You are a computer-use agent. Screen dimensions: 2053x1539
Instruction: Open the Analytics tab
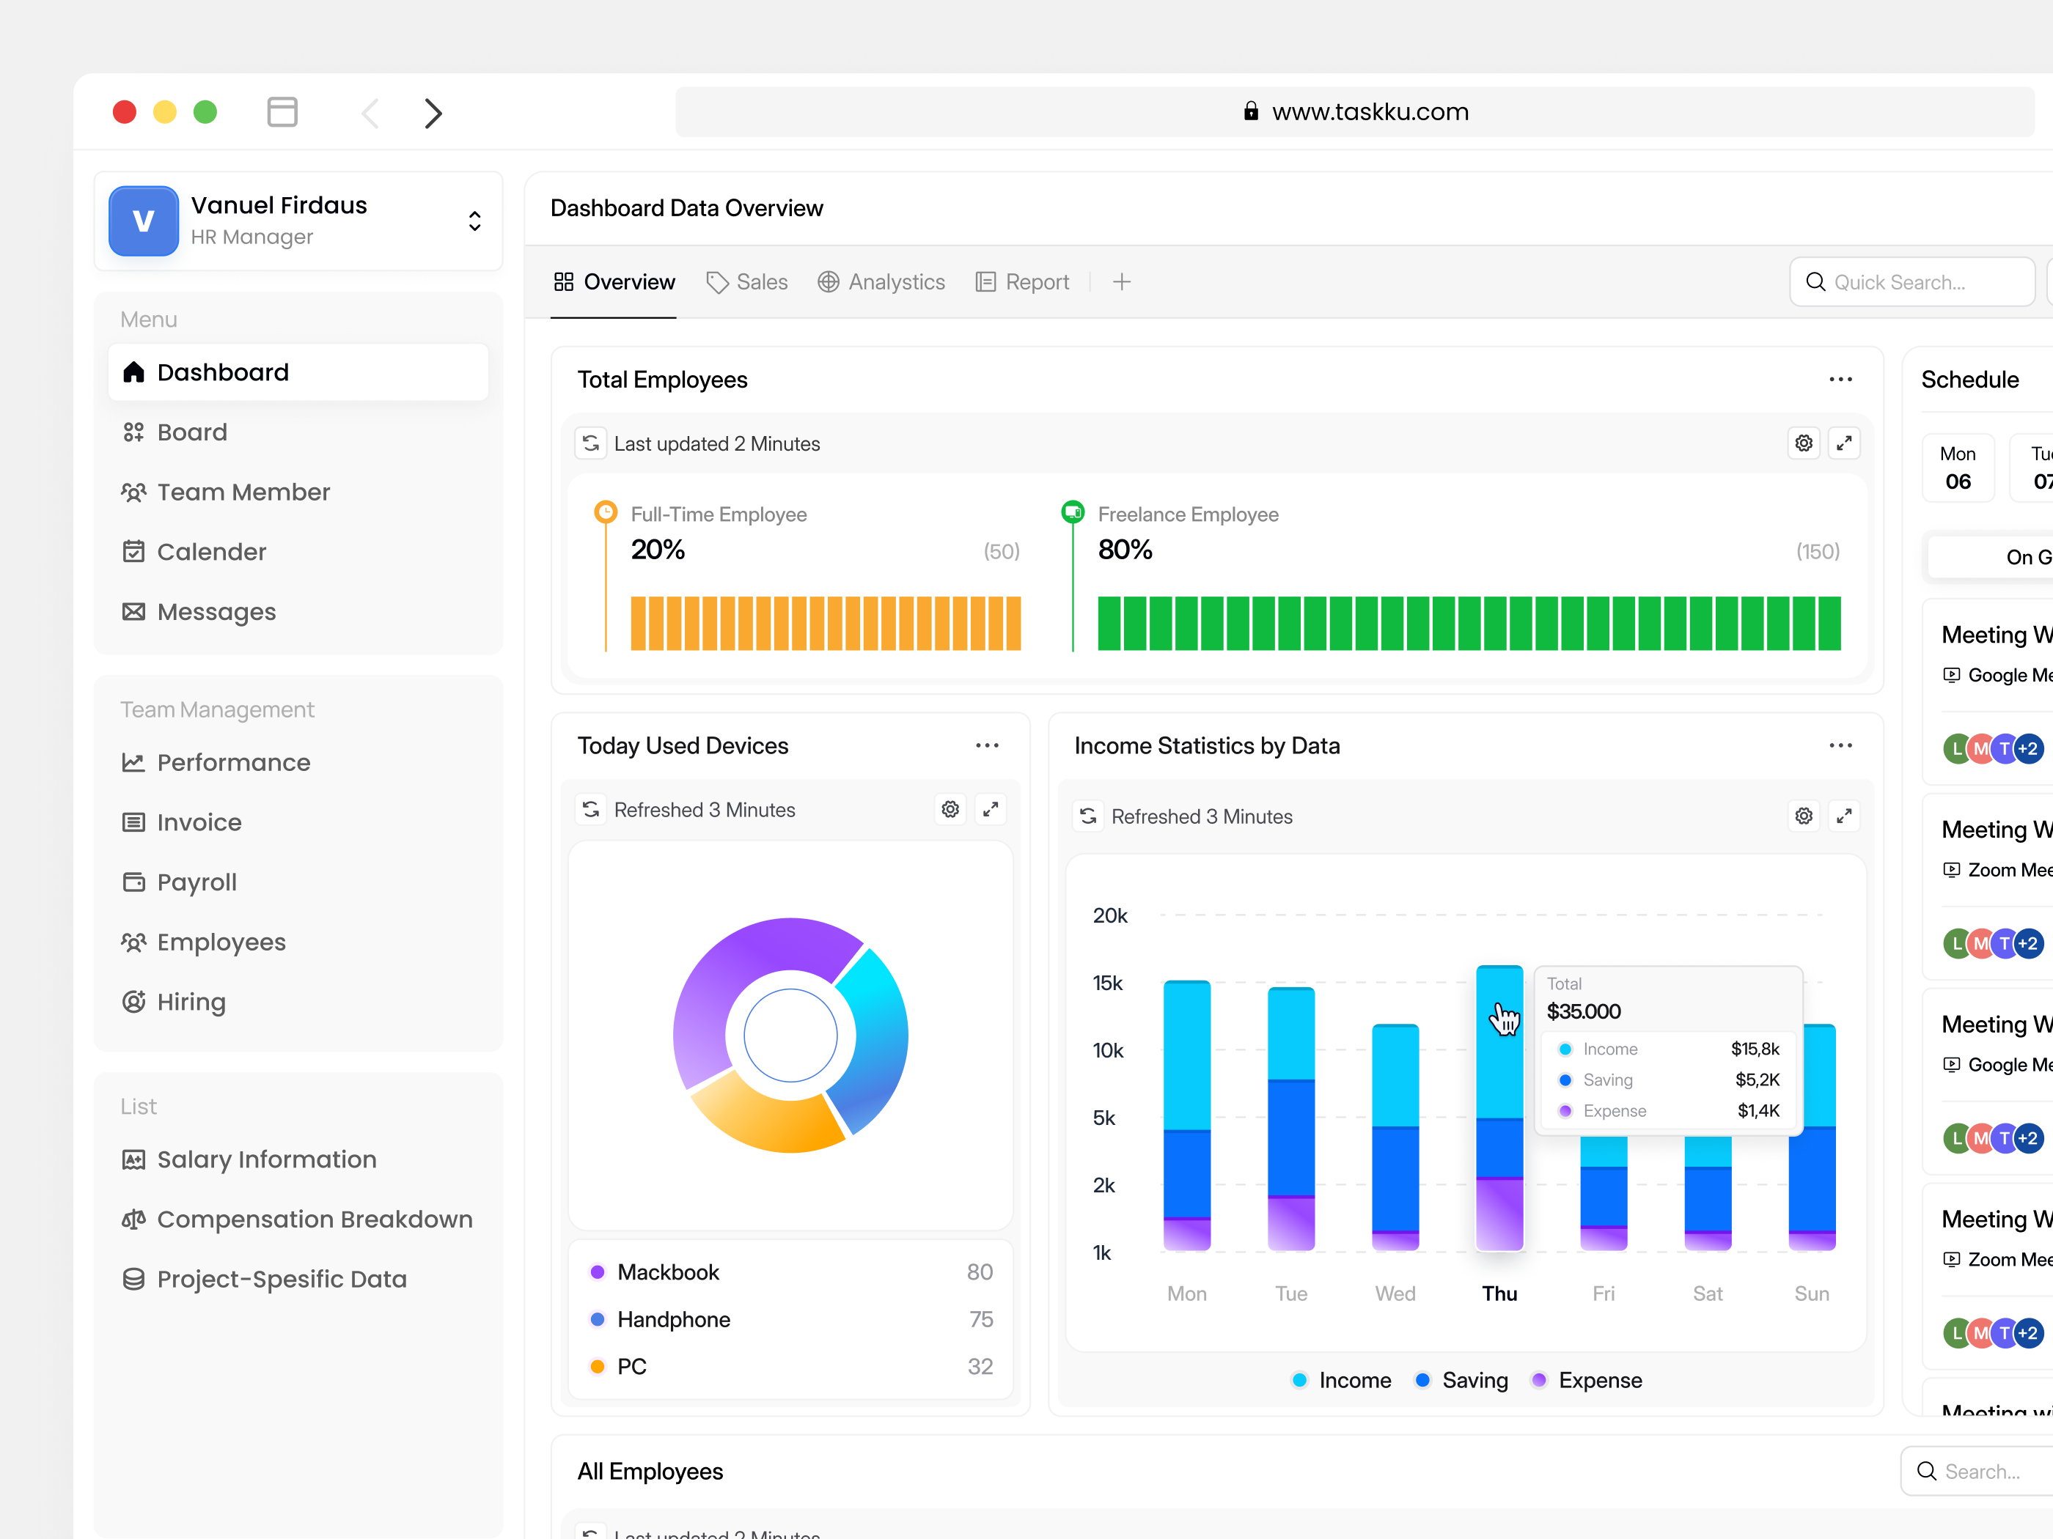pos(882,282)
